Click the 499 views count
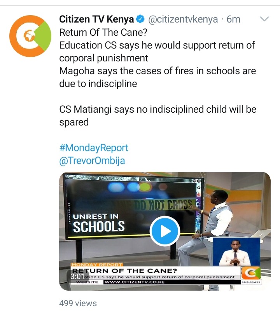Screen dimensions: 280x312 [x=78, y=303]
